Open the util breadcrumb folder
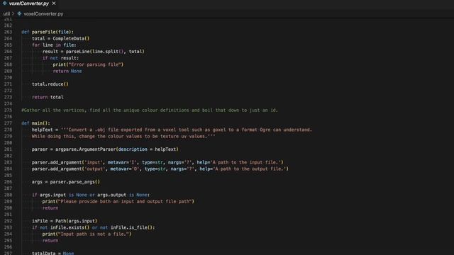 point(6,13)
